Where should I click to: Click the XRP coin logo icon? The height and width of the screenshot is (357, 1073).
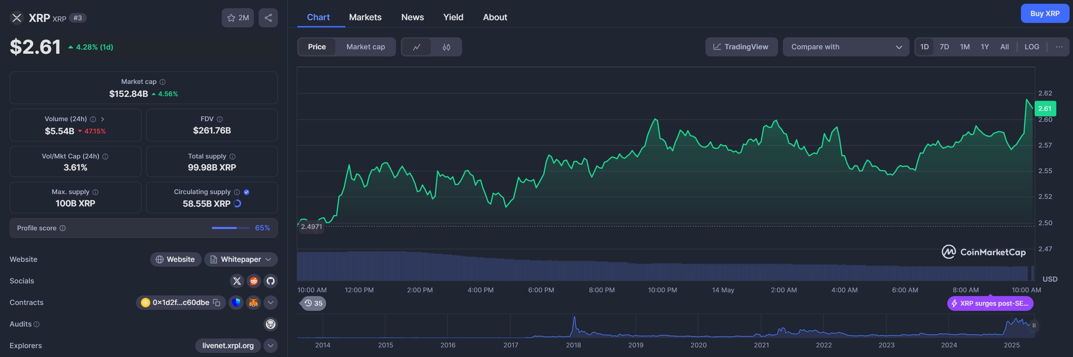pyautogui.click(x=17, y=18)
